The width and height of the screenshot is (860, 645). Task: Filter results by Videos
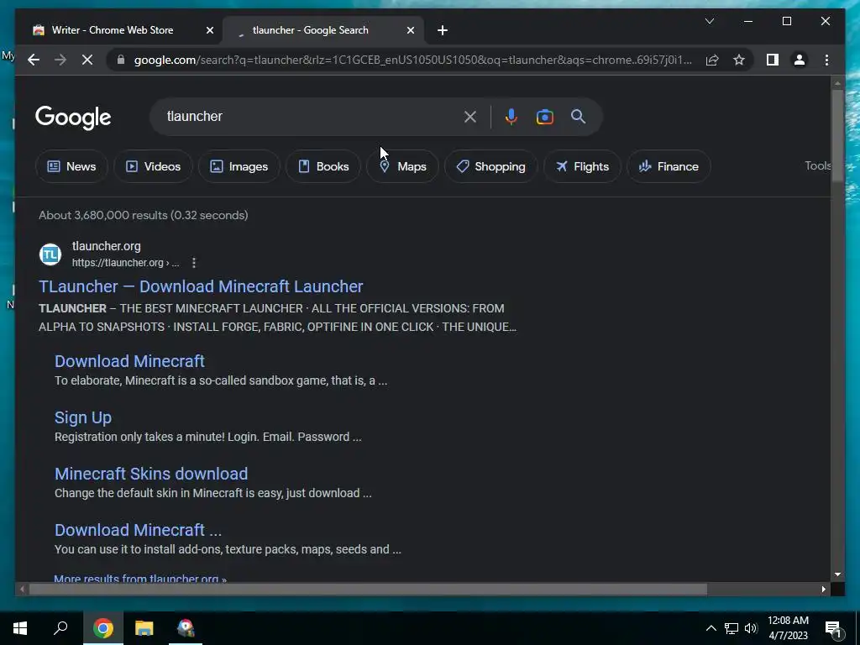pos(153,166)
